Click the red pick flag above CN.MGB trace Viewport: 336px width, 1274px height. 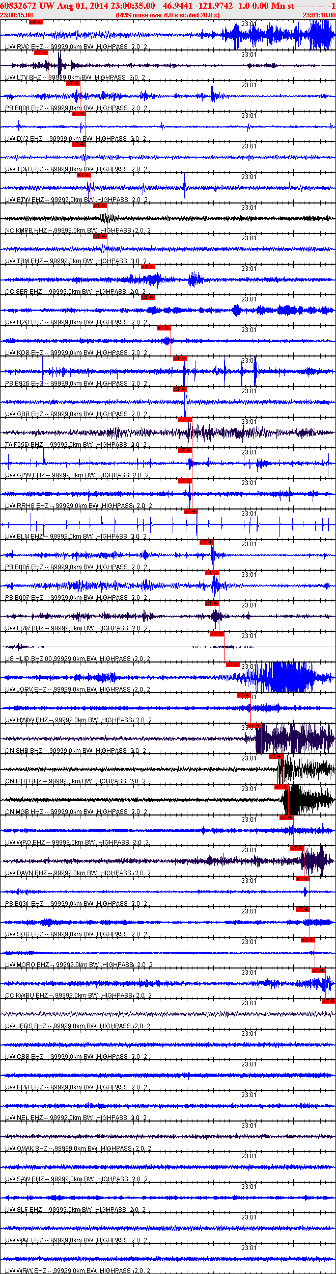click(x=281, y=787)
